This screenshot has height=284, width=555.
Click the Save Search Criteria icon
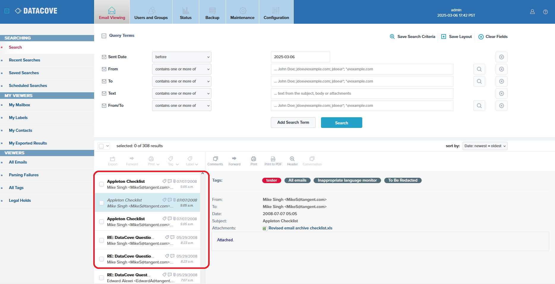[392, 37]
